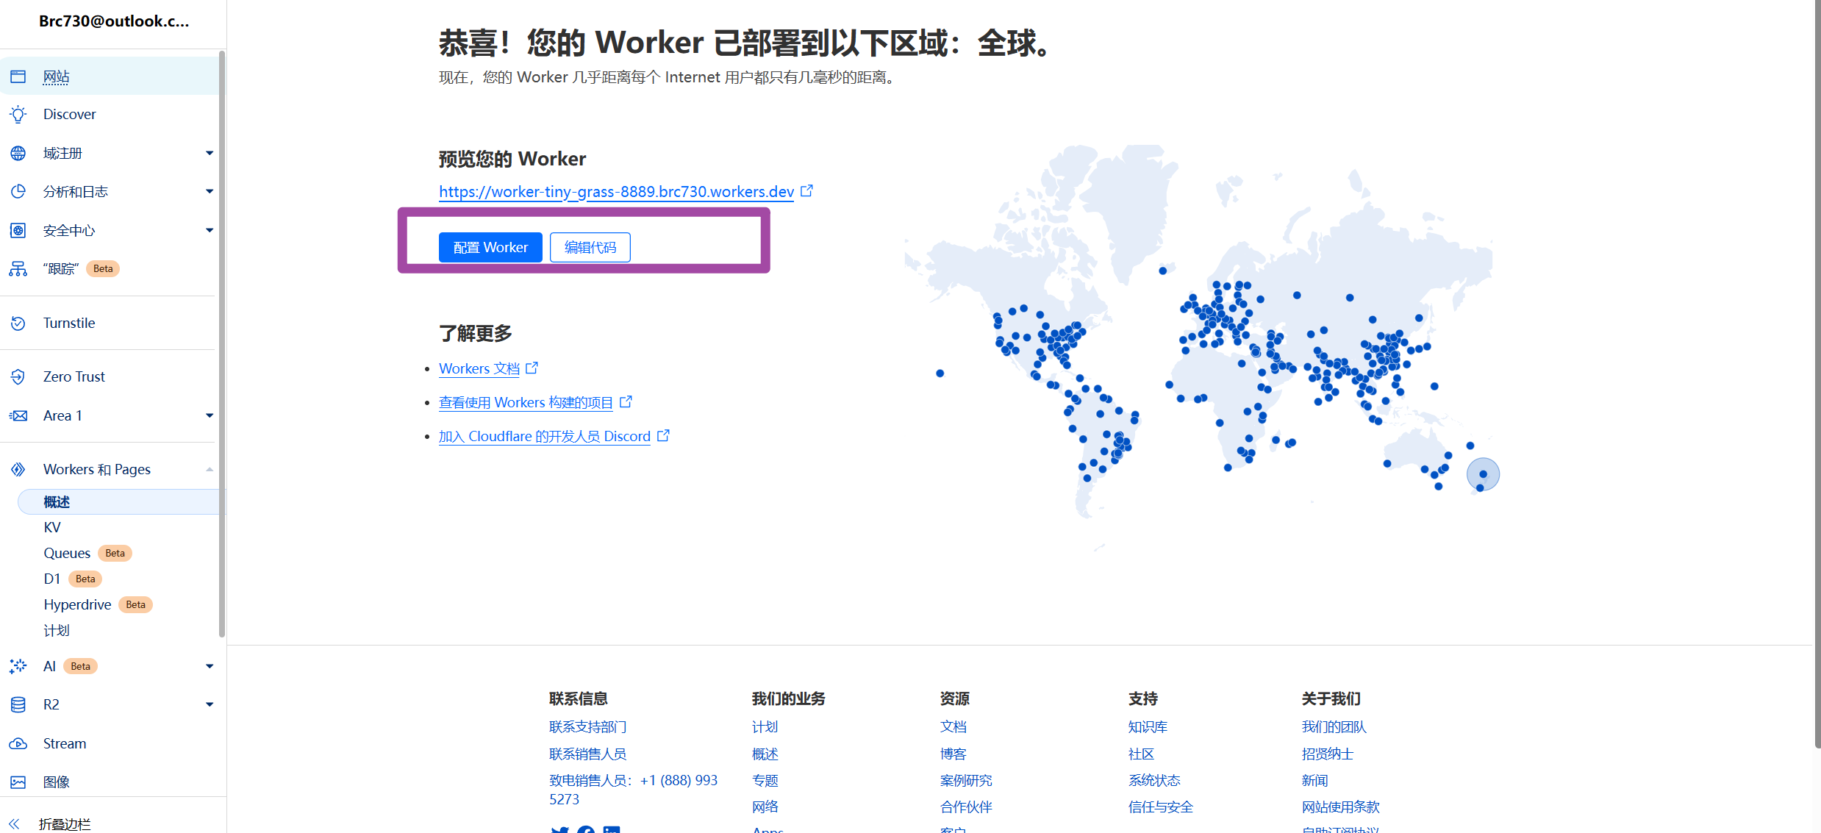The width and height of the screenshot is (1821, 833).
Task: Open the 系统状态 footer link
Action: tap(1155, 780)
